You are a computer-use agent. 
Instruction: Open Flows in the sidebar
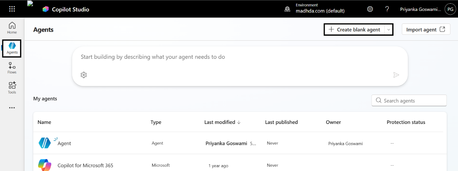pos(12,68)
